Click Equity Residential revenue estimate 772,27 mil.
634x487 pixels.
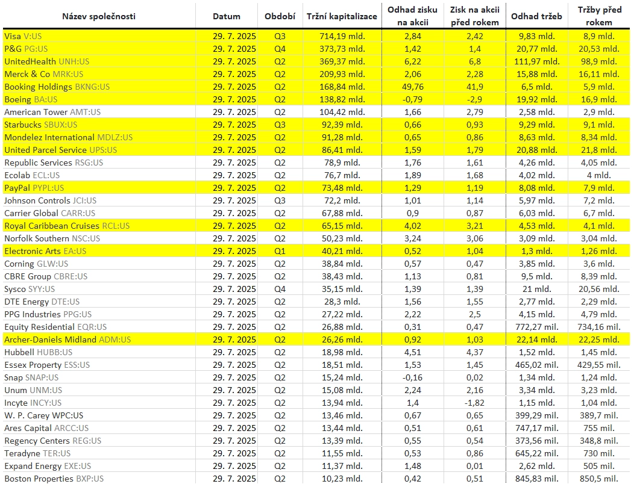[536, 327]
